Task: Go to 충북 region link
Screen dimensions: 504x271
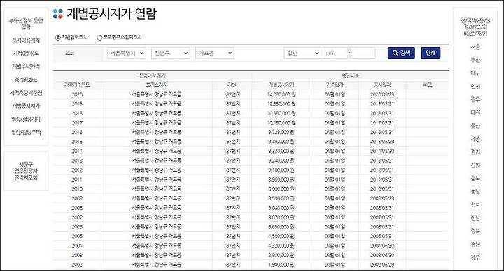Action: [475, 178]
